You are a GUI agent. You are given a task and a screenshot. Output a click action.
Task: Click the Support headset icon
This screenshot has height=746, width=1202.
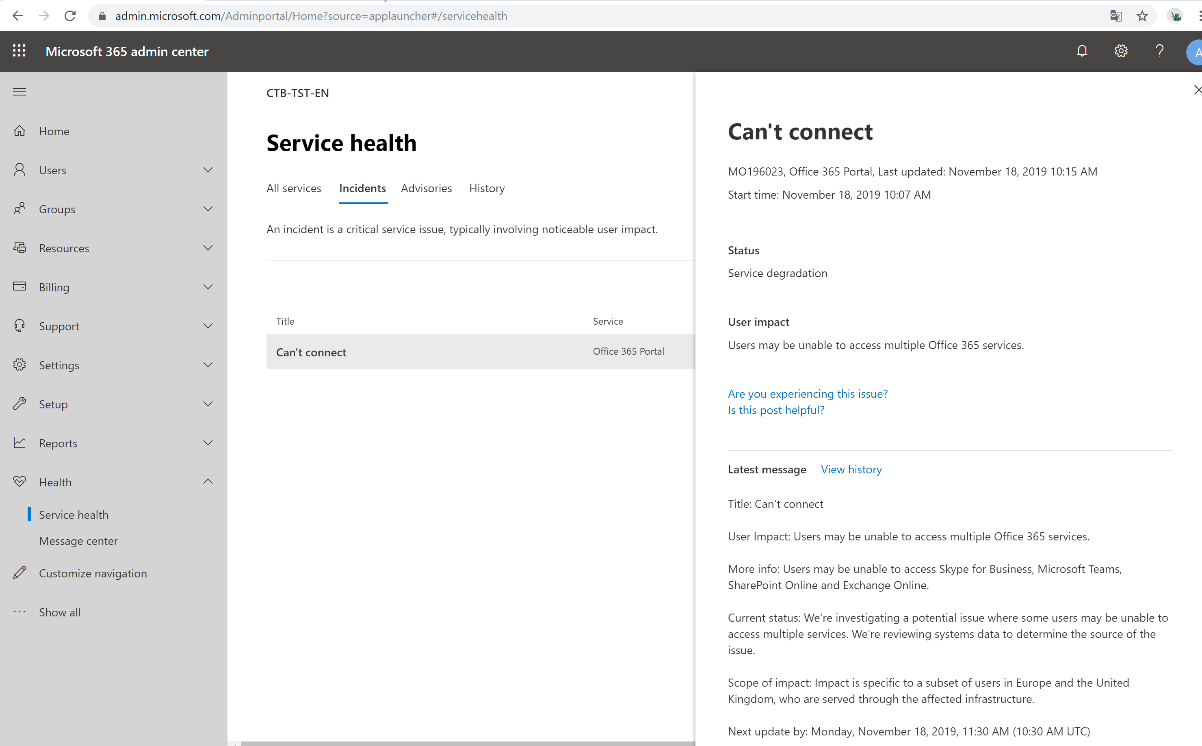pyautogui.click(x=20, y=325)
